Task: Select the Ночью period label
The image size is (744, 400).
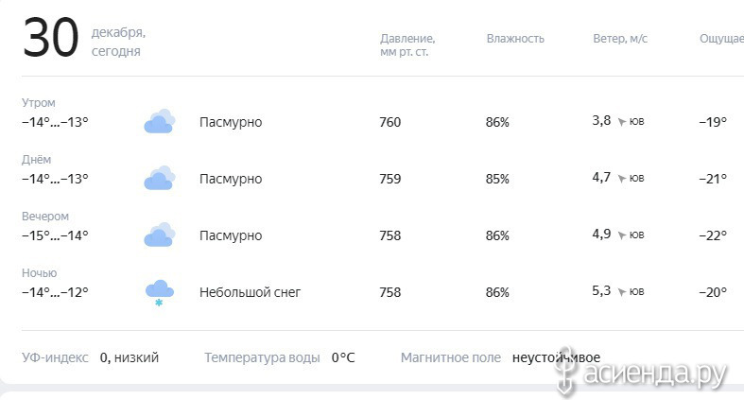Action: (x=40, y=273)
